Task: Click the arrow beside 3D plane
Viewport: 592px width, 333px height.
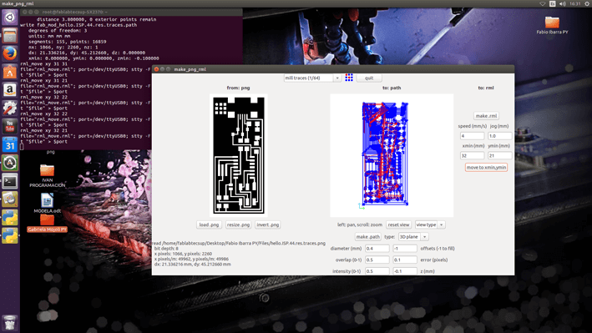Action: point(425,237)
